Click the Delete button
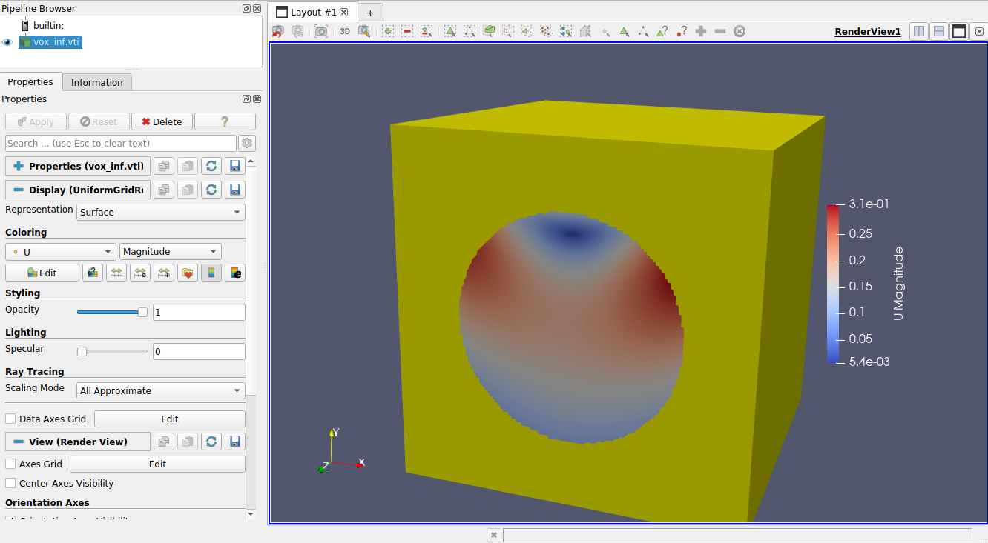Screen dimensions: 988x543 click(x=162, y=122)
